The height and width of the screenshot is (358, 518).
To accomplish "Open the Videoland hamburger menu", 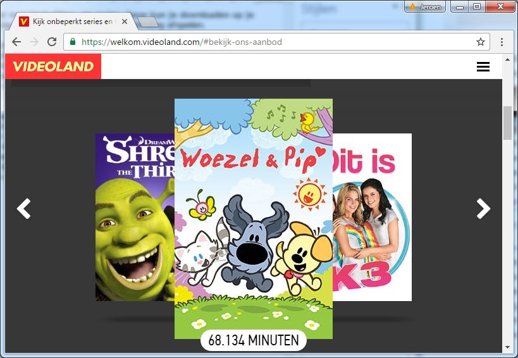I will (x=483, y=66).
